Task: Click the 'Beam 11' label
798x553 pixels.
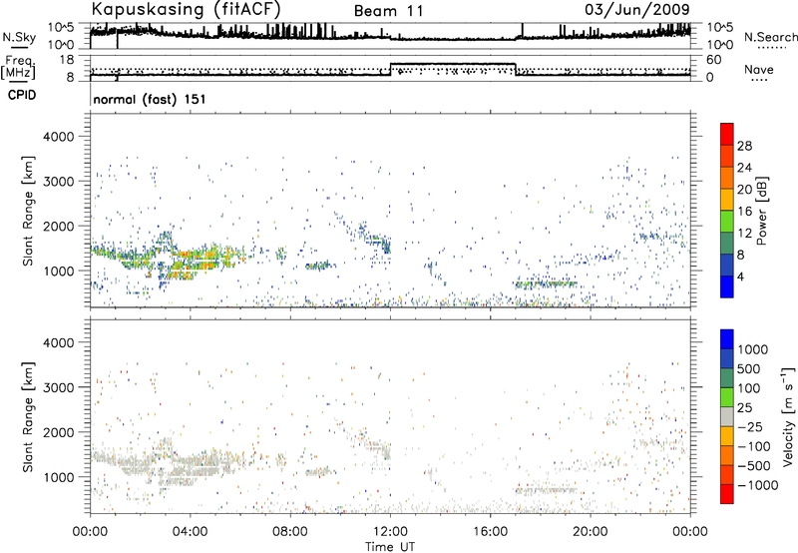Action: tap(388, 11)
